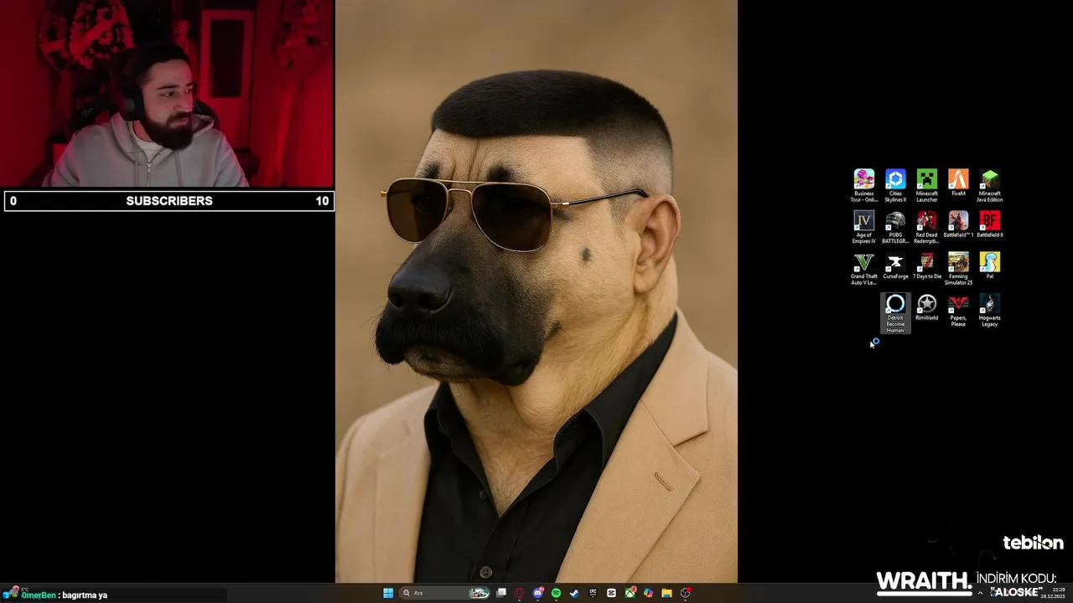Screen dimensions: 1073x603
Task: Select Grand Theft Auto V shortcut
Action: pyautogui.click(x=864, y=269)
